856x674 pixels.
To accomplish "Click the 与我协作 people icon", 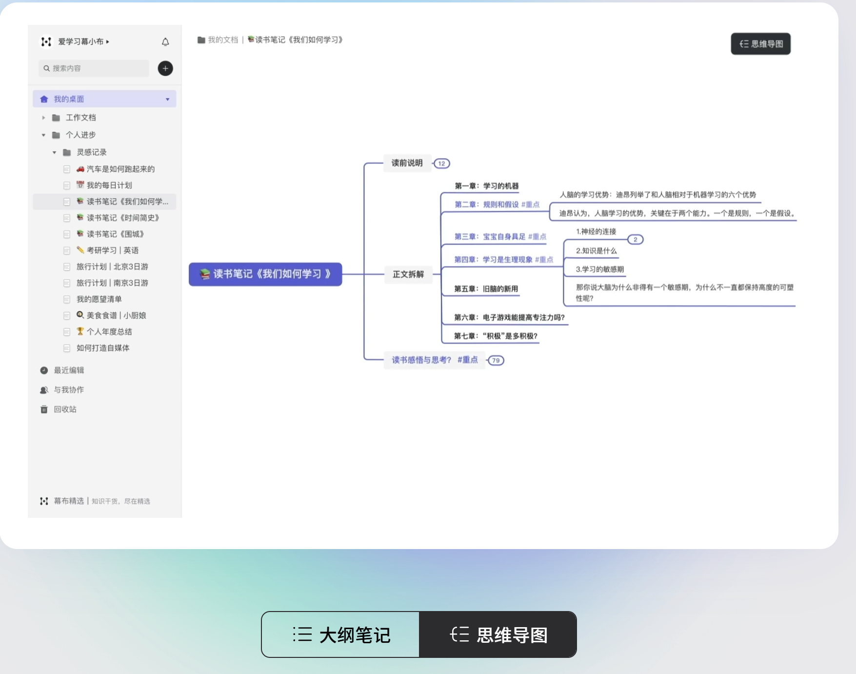I will click(44, 390).
